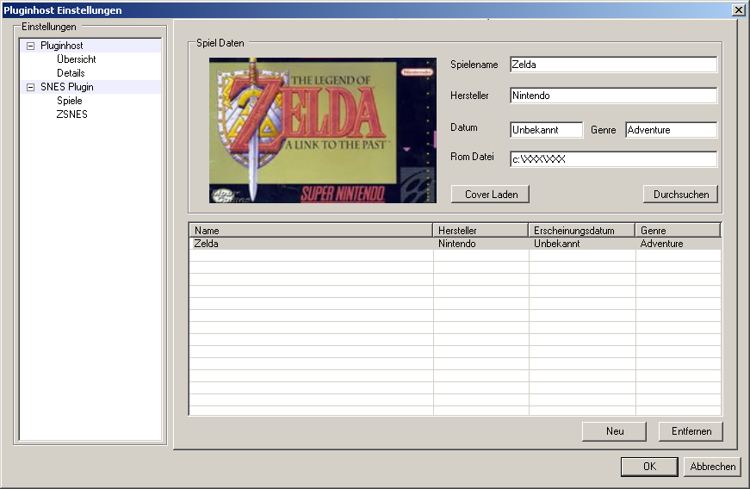The width and height of the screenshot is (750, 489).
Task: Confirm with the OK button
Action: 649,467
